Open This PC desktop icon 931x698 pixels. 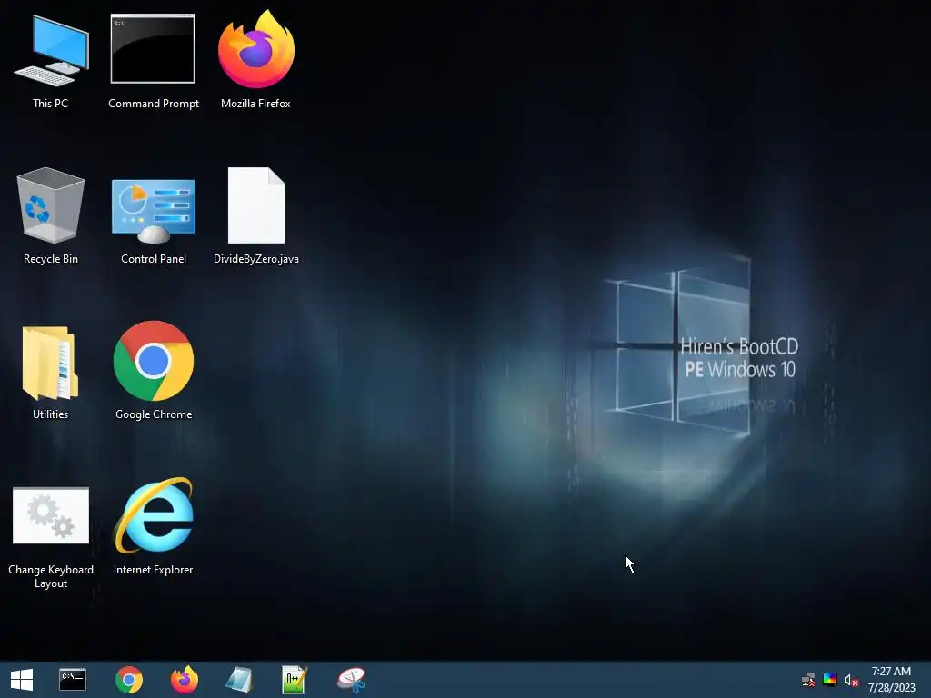(51, 59)
